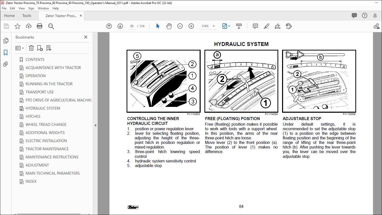This screenshot has width=382, height=215.
Task: Click the scrolling mode keyboard icon
Action: [x=239, y=26]
